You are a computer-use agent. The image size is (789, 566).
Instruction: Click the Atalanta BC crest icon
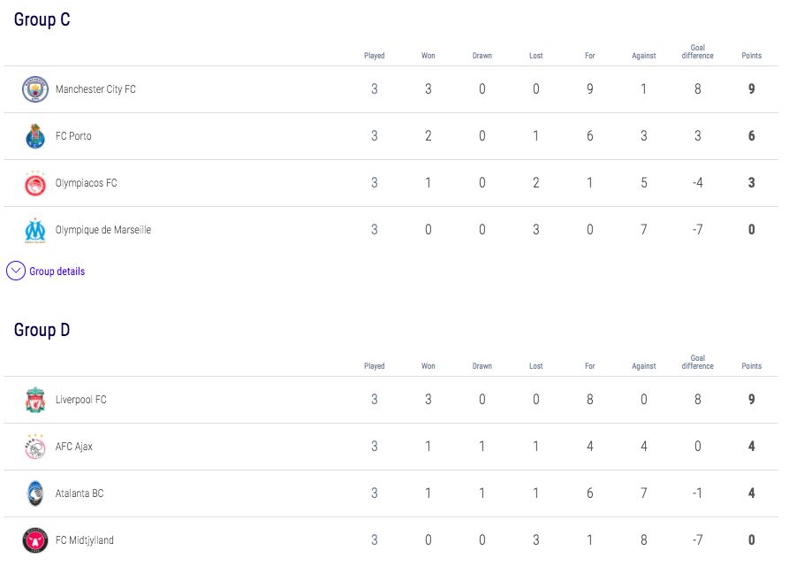(34, 493)
